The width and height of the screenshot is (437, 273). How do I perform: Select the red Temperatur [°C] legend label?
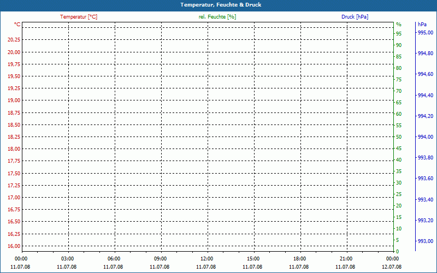(x=79, y=17)
